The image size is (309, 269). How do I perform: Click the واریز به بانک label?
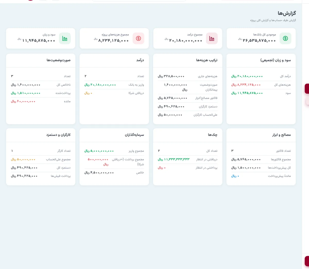pos(136,85)
